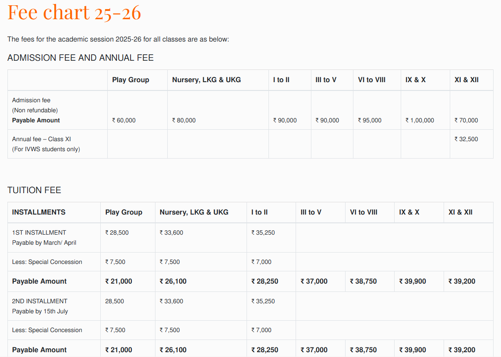501x357 pixels.
Task: Click the ₹ 70,000 admission fee for XI & XII
Action: tap(466, 120)
